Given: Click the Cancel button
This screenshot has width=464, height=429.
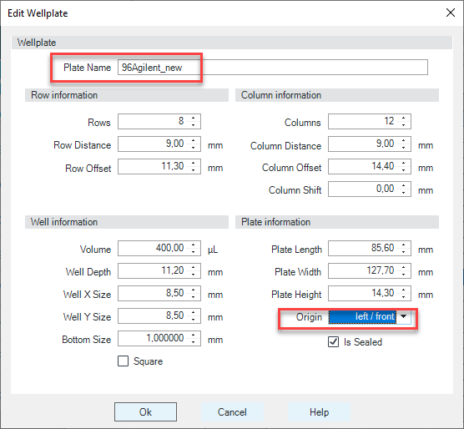Looking at the screenshot, I should [232, 411].
